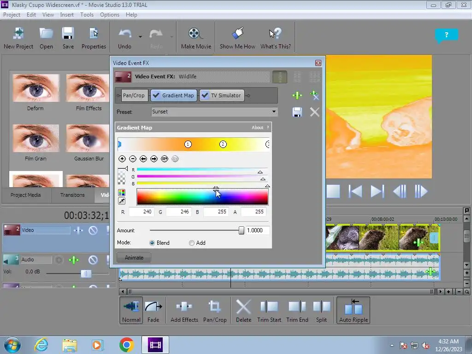Click the Trim Start tool
Viewport: 472px width, 354px height.
pyautogui.click(x=269, y=311)
